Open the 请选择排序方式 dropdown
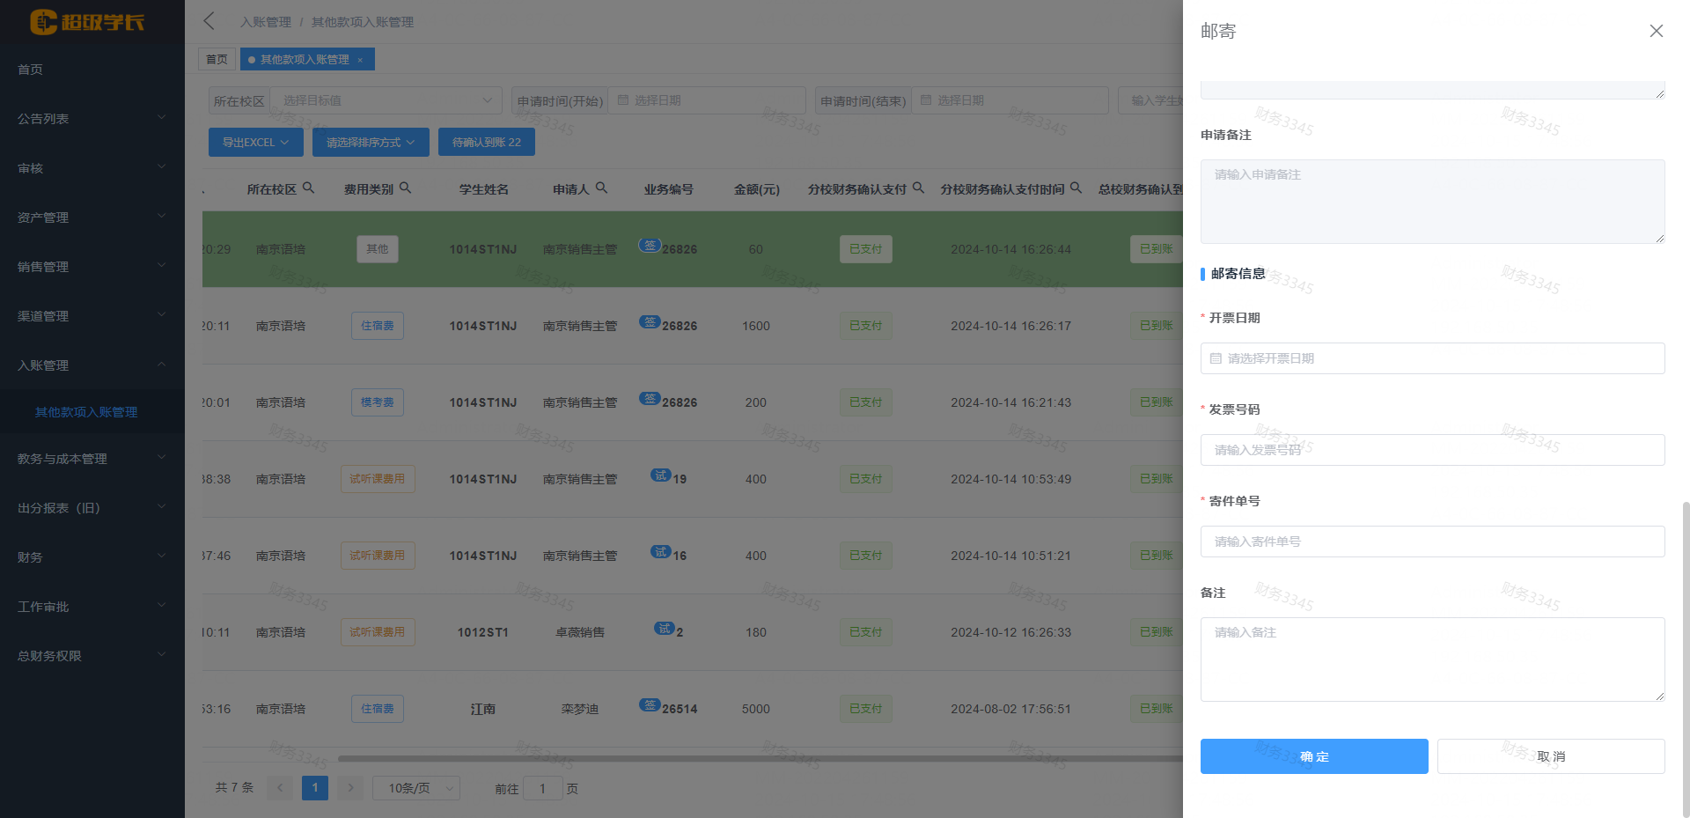The width and height of the screenshot is (1690, 818). point(370,142)
